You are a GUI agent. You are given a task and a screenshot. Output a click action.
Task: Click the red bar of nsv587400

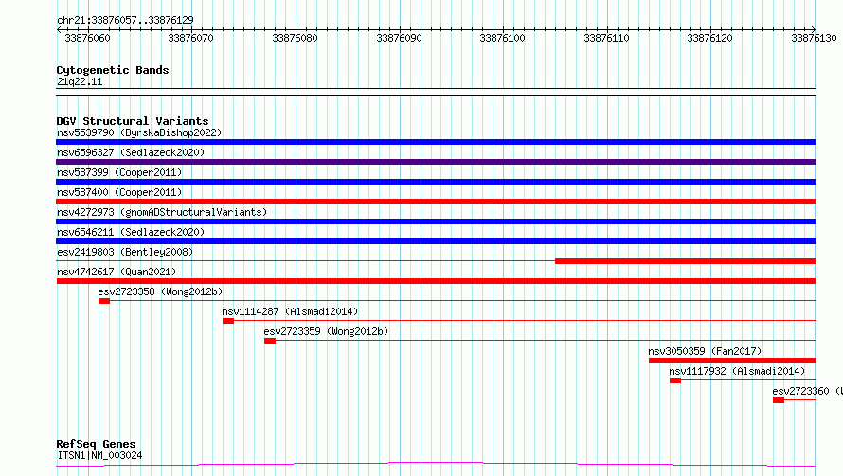pyautogui.click(x=436, y=202)
